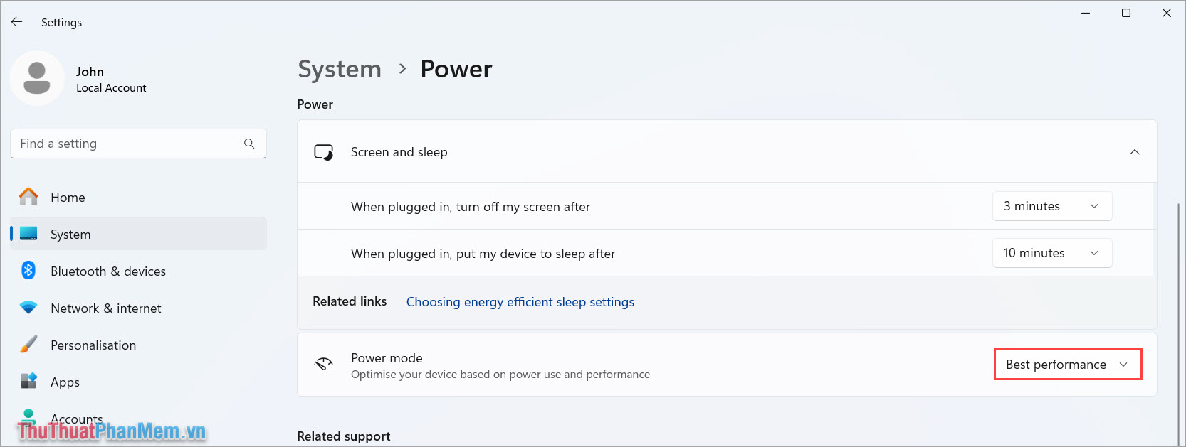The height and width of the screenshot is (447, 1186).
Task: Open Bluetooth & devices settings
Action: coord(108,271)
